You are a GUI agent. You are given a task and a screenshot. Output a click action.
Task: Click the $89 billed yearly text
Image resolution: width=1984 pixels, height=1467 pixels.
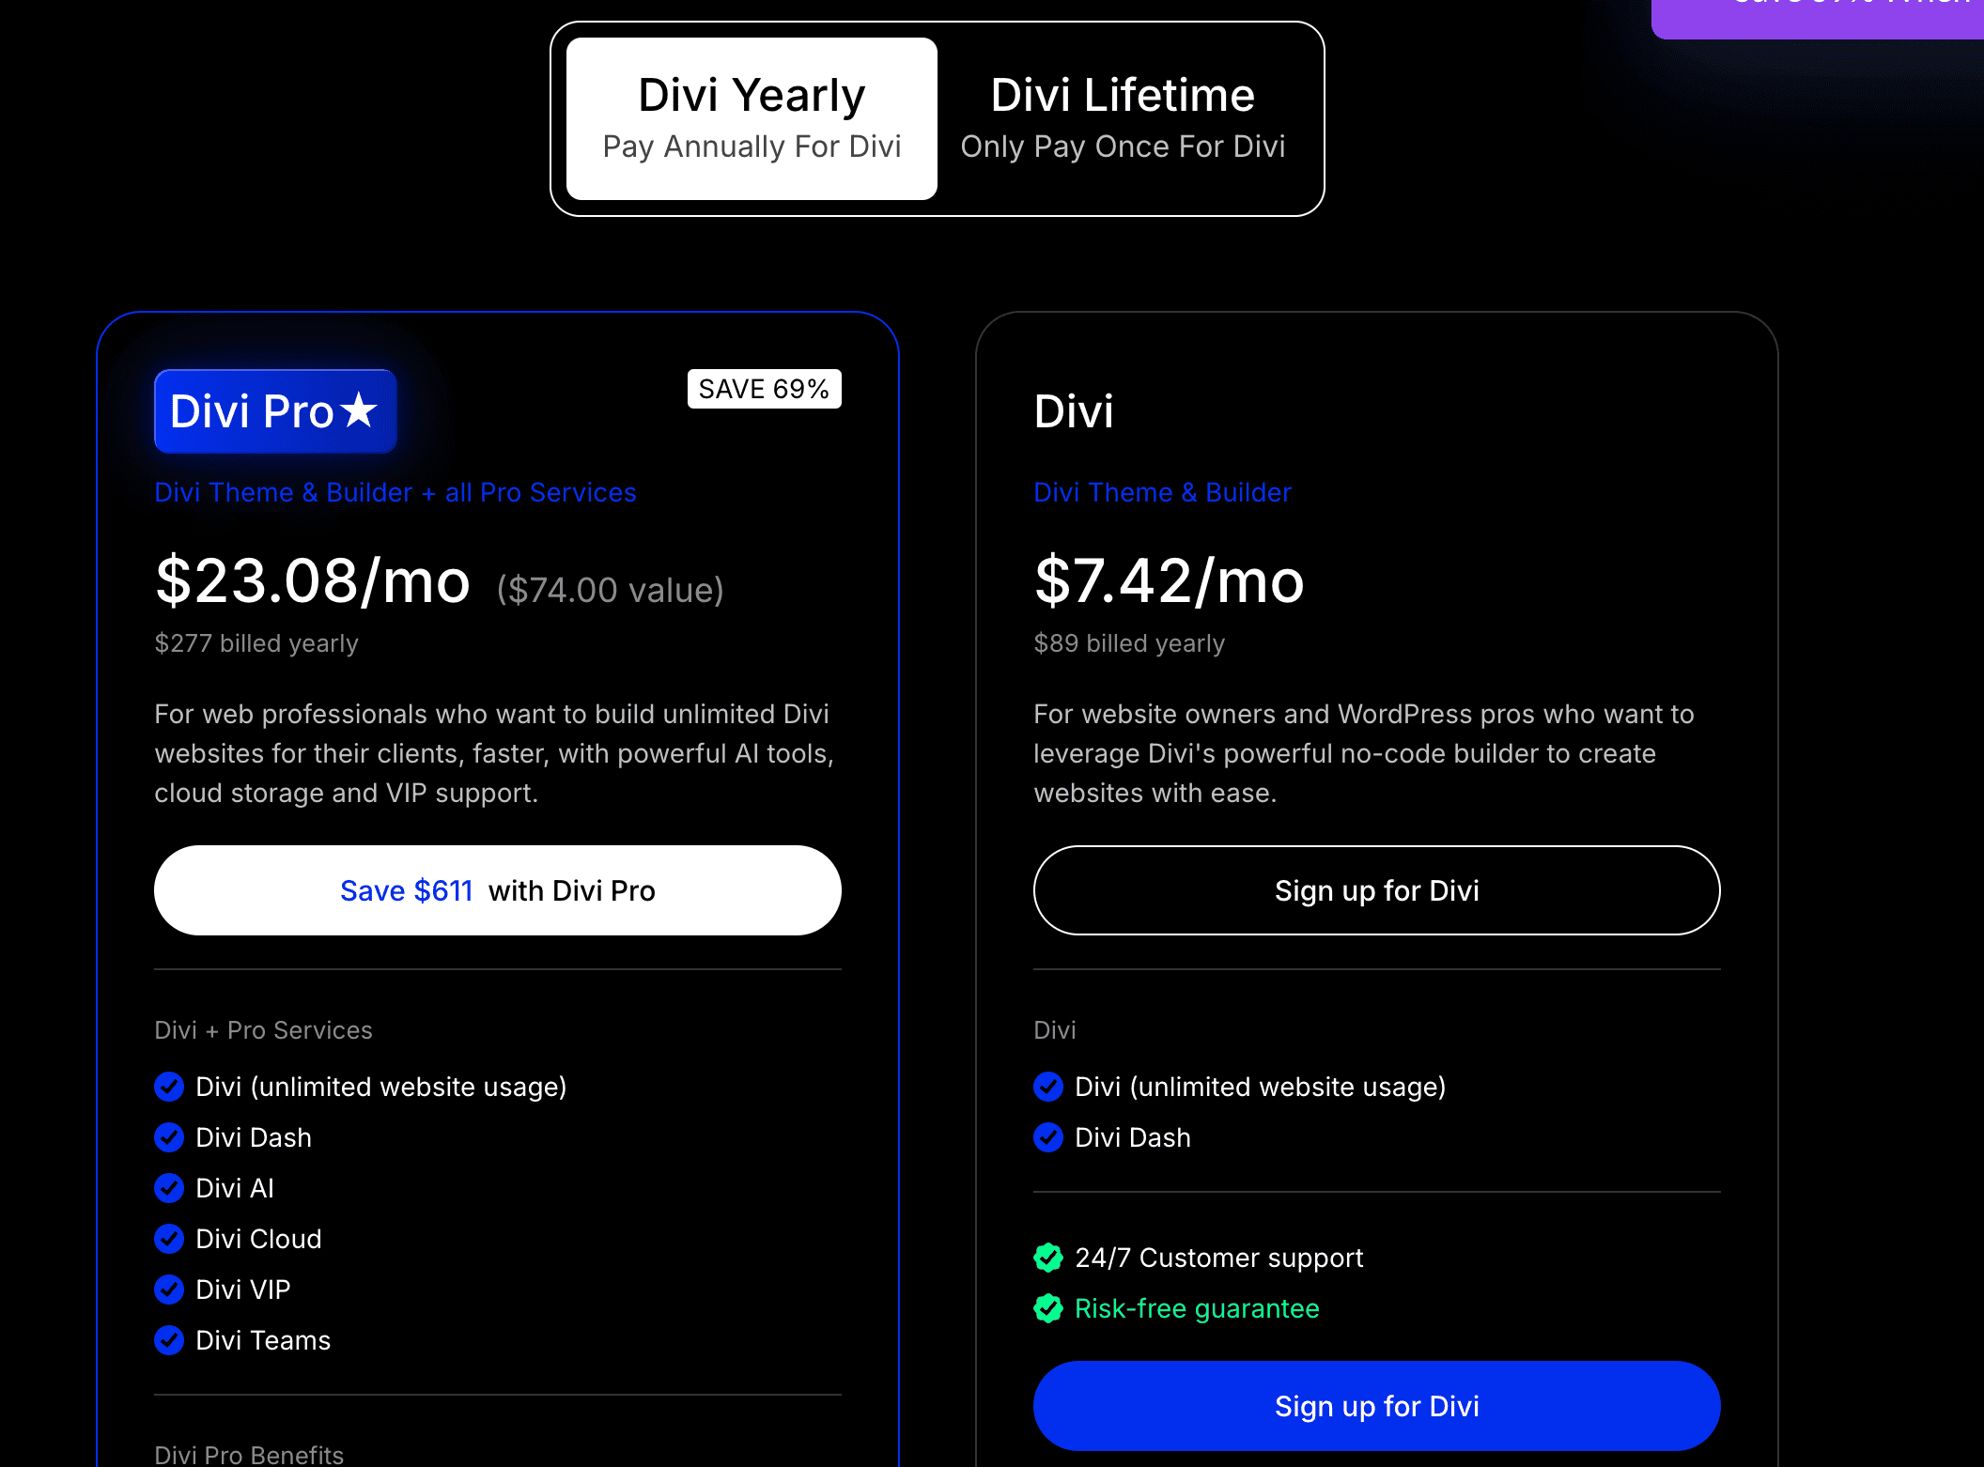(x=1129, y=643)
